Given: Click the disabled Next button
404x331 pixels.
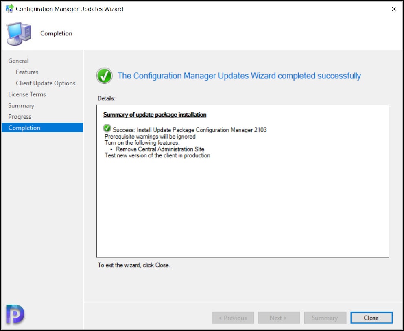Looking at the screenshot, I should point(279,318).
